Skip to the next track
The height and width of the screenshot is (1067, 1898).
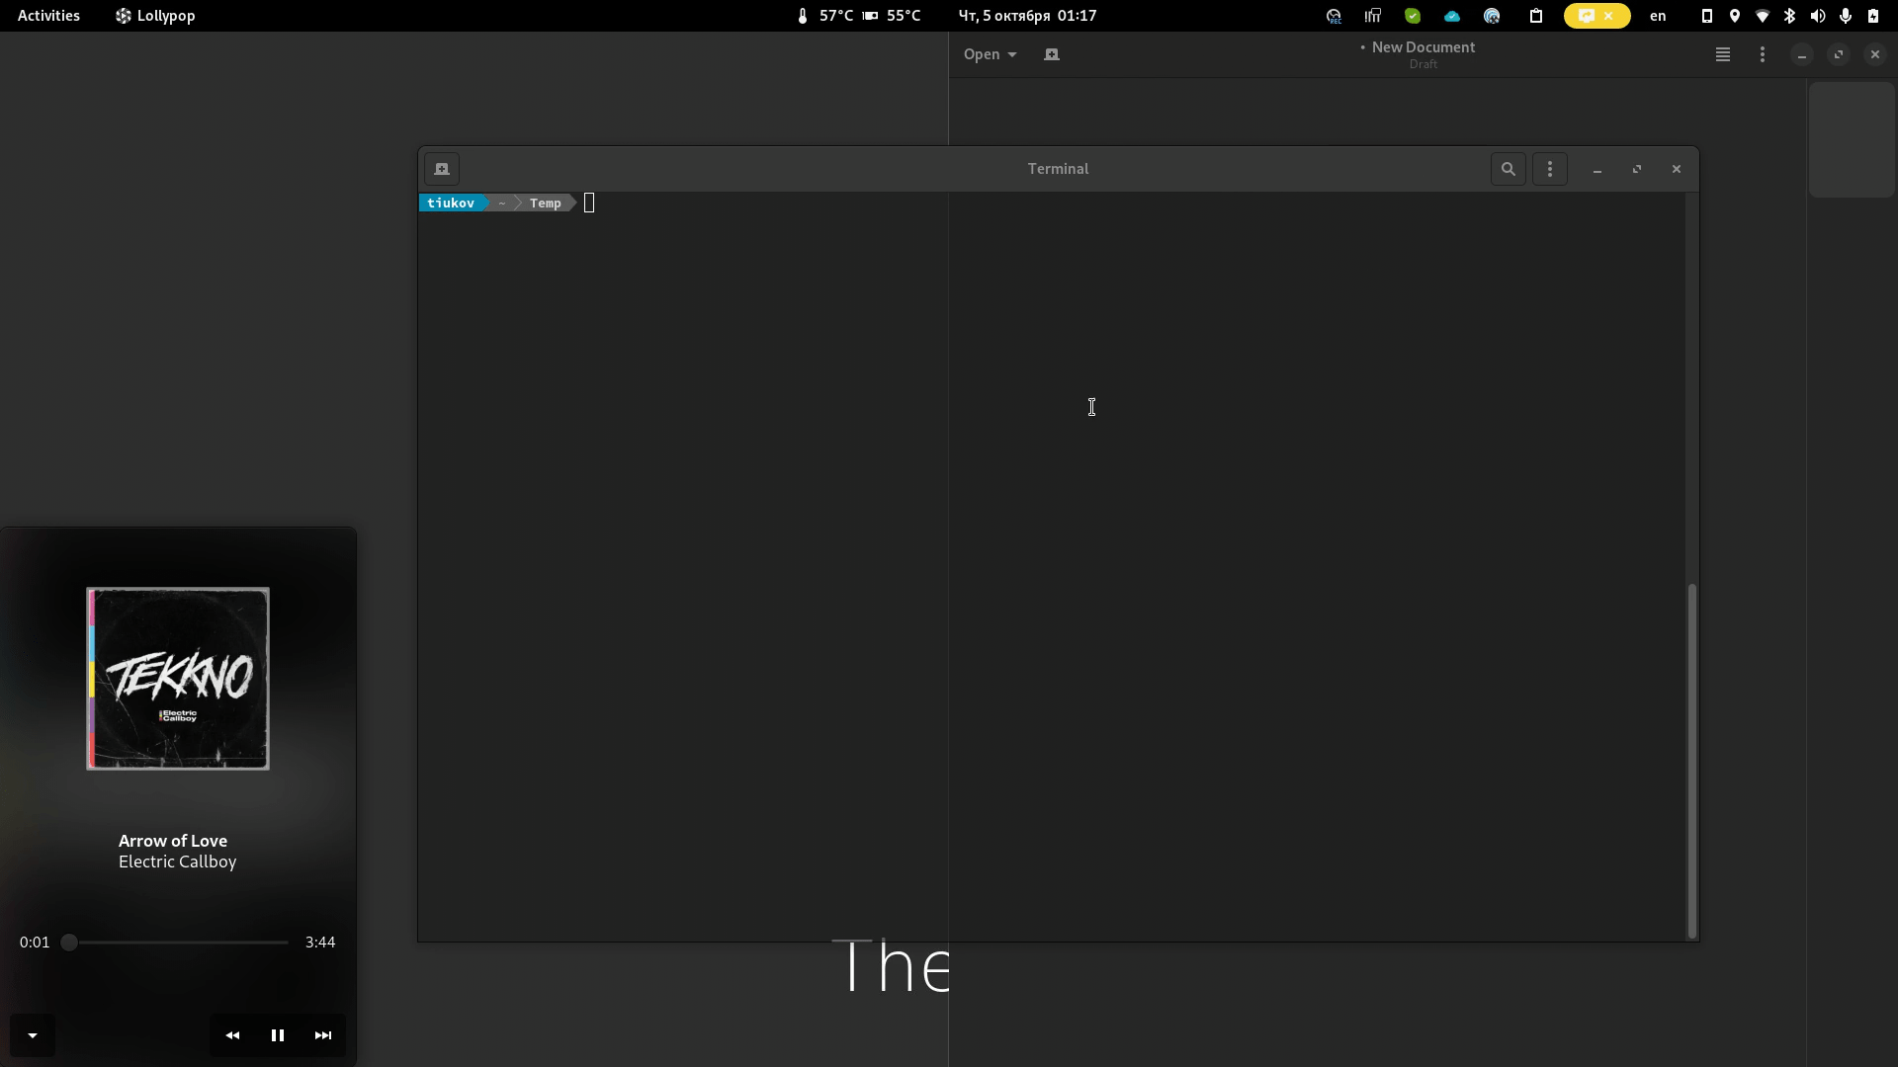tap(323, 1035)
